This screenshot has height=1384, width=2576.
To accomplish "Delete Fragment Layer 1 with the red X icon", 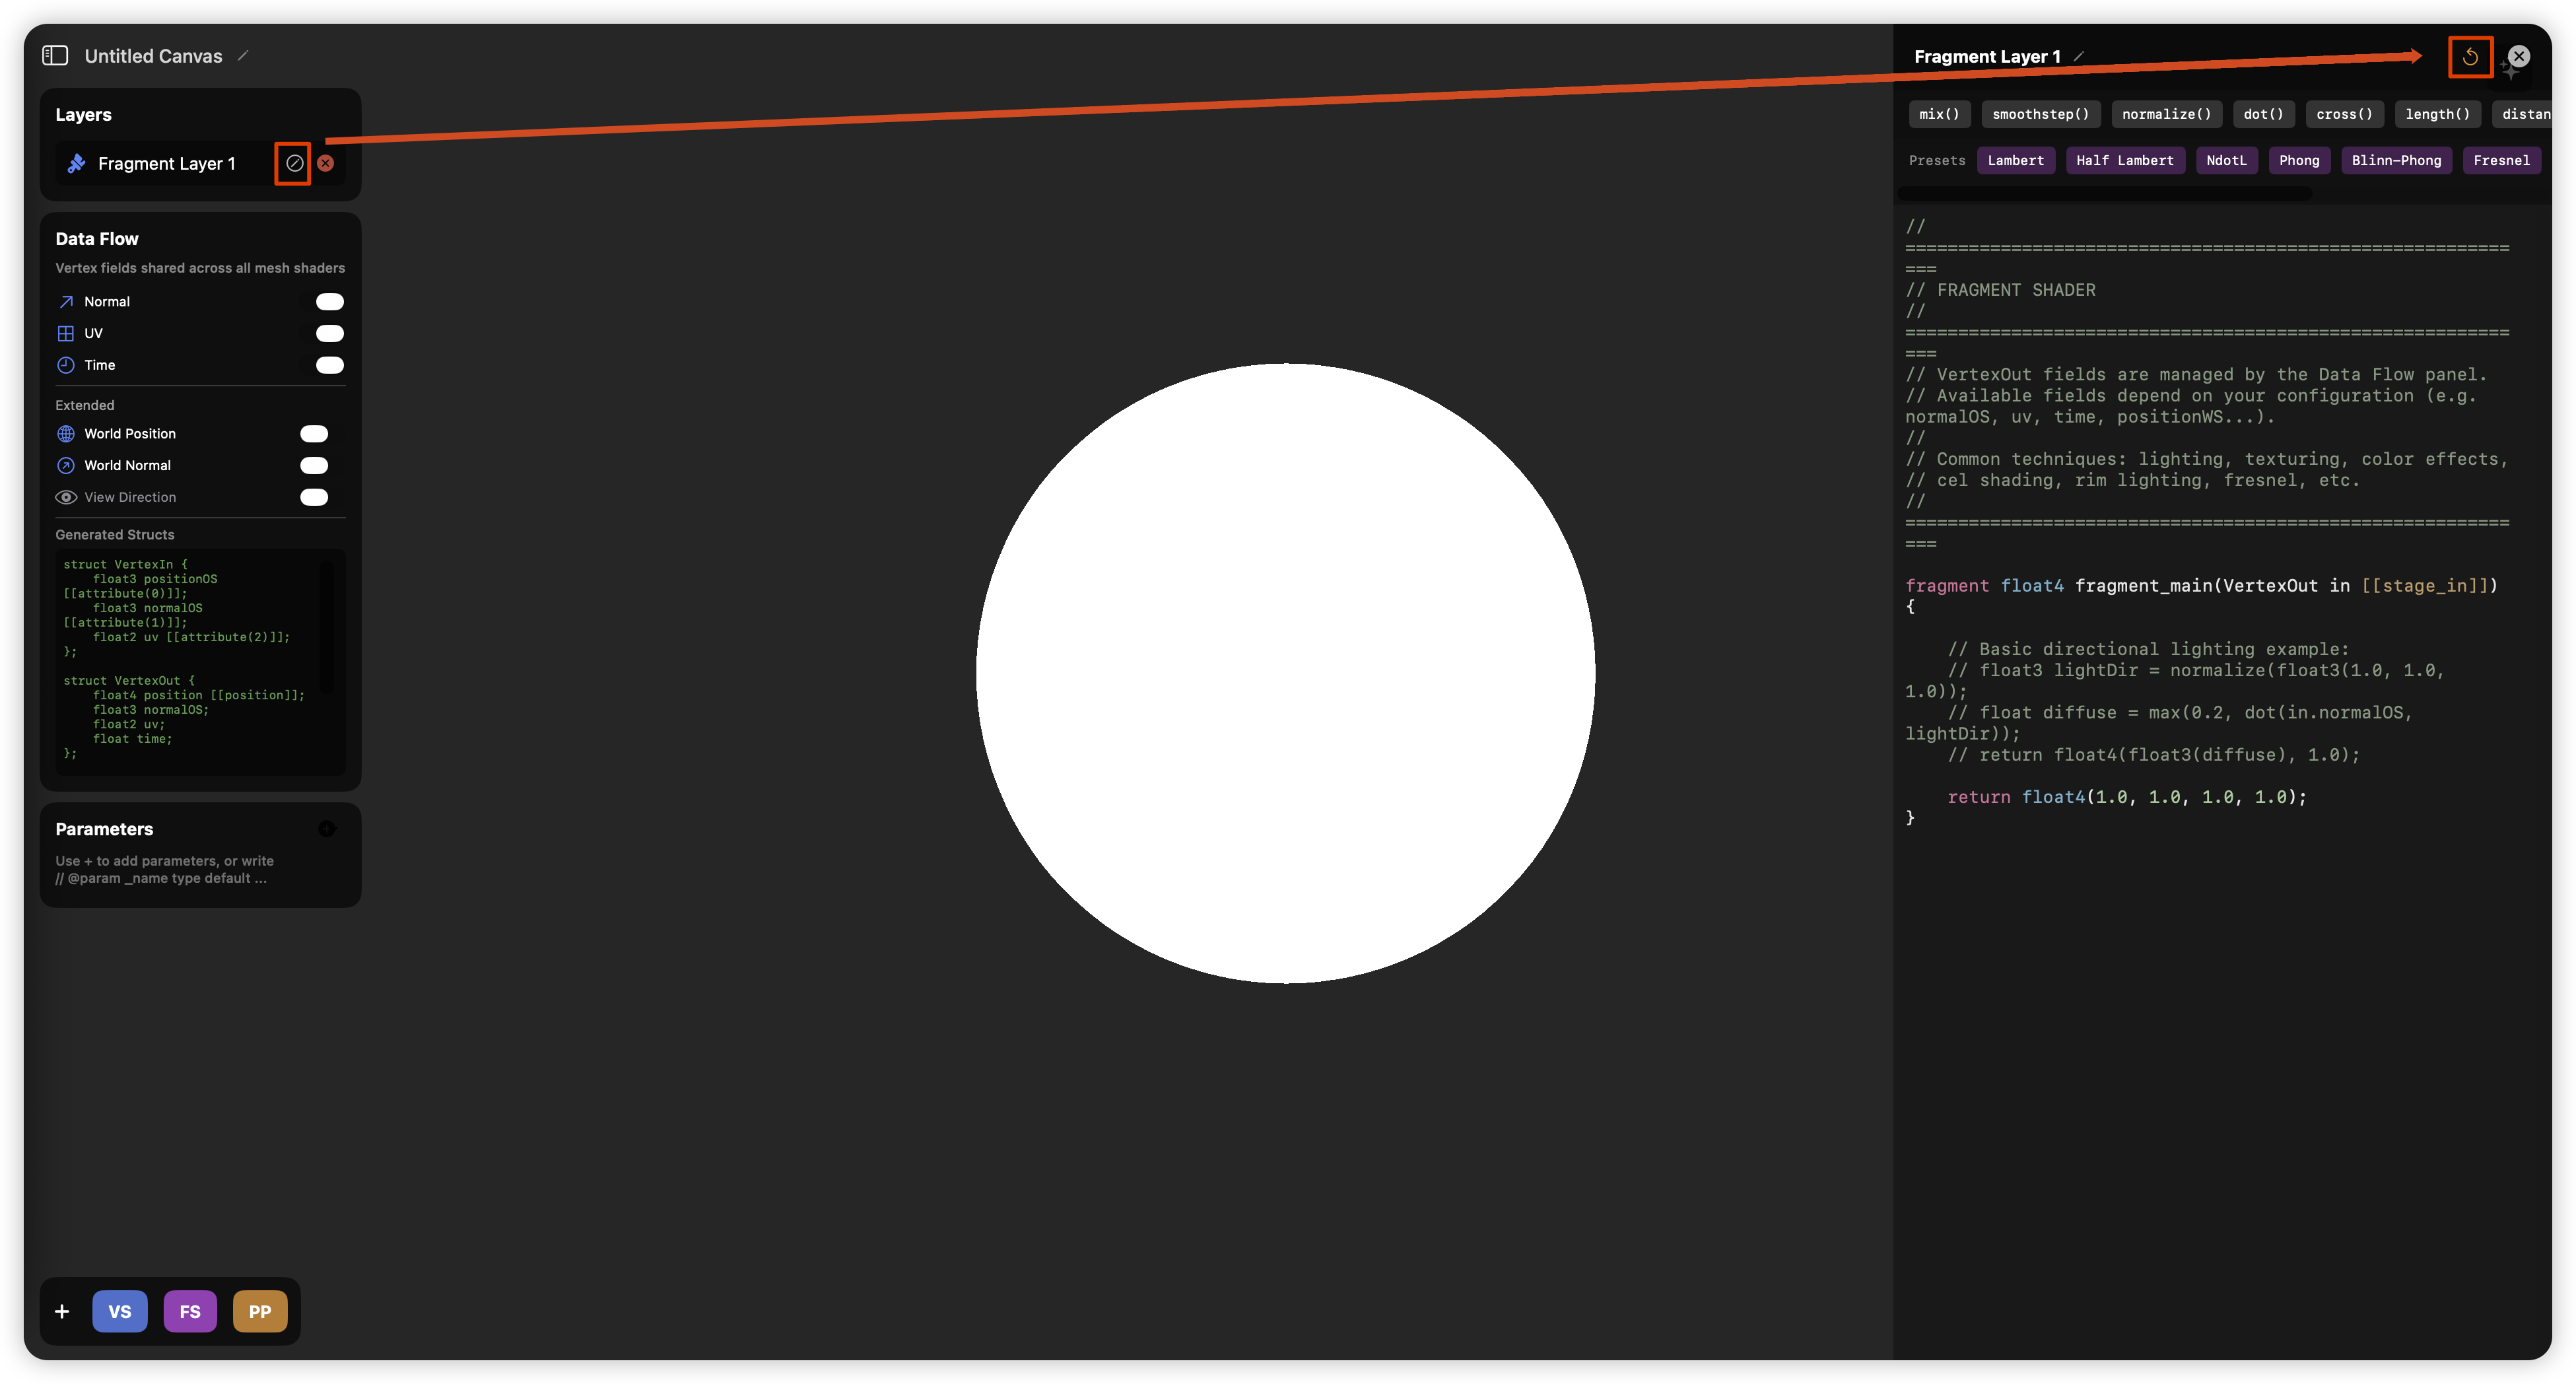I will pyautogui.click(x=326, y=164).
